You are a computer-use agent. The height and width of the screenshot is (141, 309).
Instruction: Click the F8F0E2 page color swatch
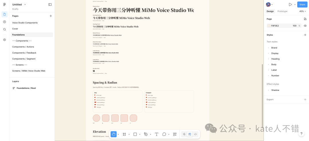coord(269,26)
